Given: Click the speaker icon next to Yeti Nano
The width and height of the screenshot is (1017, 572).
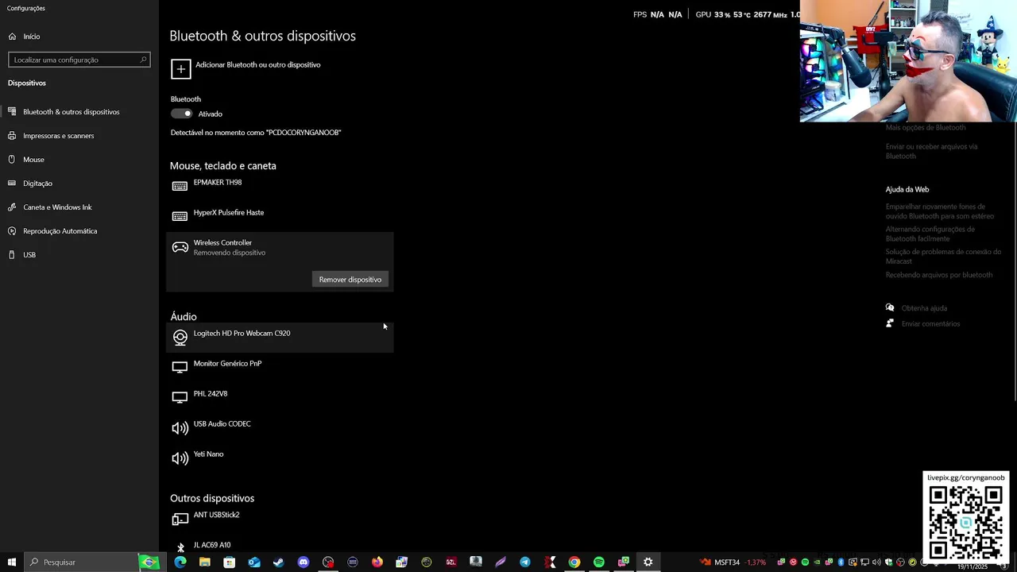Looking at the screenshot, I should point(180,458).
